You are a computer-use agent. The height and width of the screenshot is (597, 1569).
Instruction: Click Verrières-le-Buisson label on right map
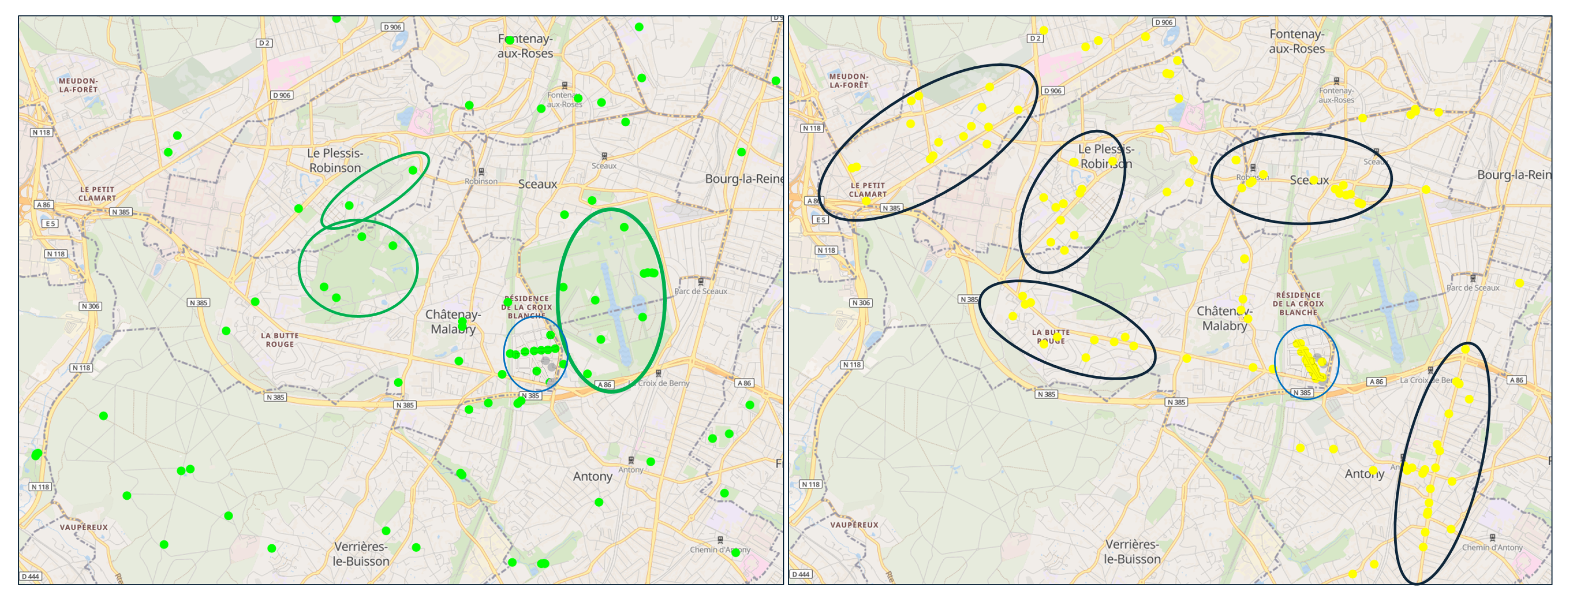click(1132, 551)
